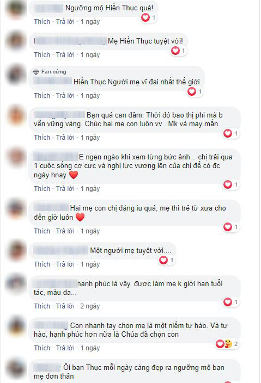Click the '2 ngày' timestamp on 'hạnh phúc là vậy' comment
261x383 pixels.
(90, 306)
